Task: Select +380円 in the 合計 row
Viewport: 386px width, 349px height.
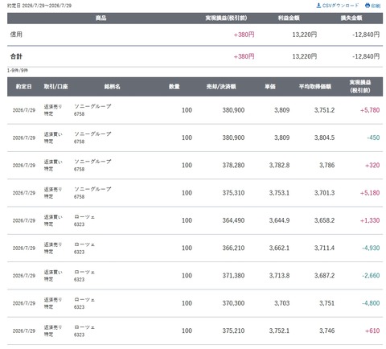Action: [244, 56]
